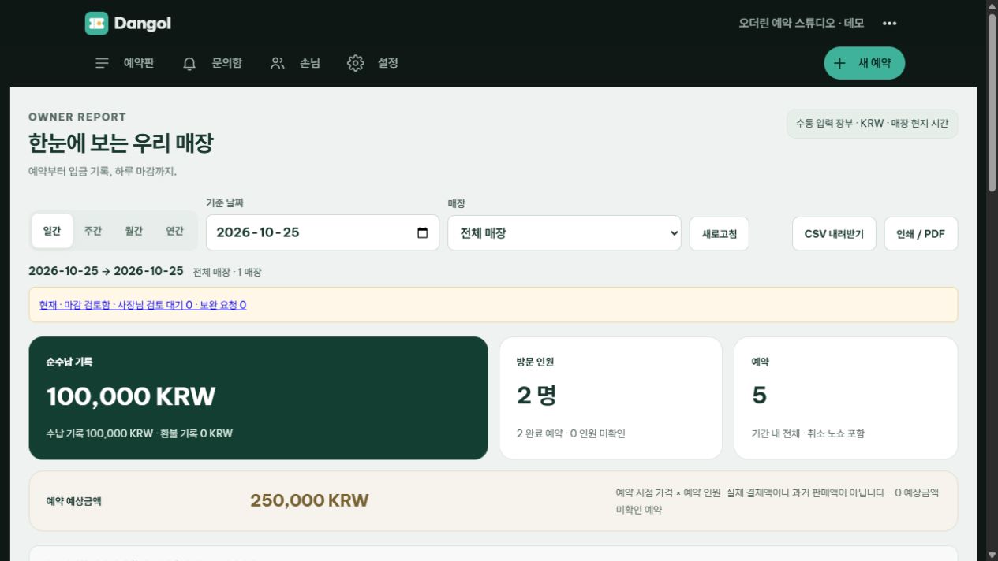Click the 인쇄 / PDF button
The height and width of the screenshot is (561, 998).
pyautogui.click(x=921, y=234)
